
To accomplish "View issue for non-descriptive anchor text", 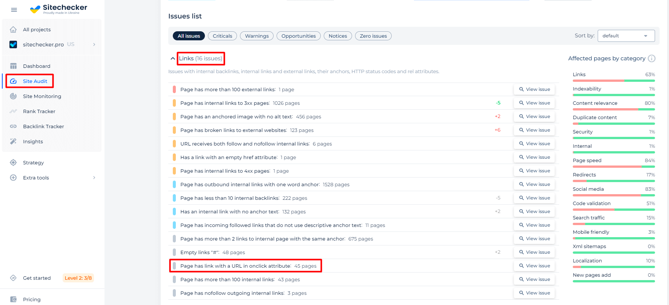I will 534,225.
